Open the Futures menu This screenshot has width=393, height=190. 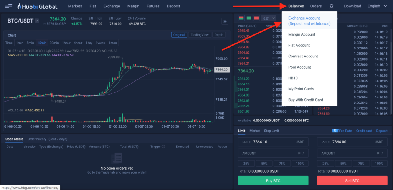[153, 6]
